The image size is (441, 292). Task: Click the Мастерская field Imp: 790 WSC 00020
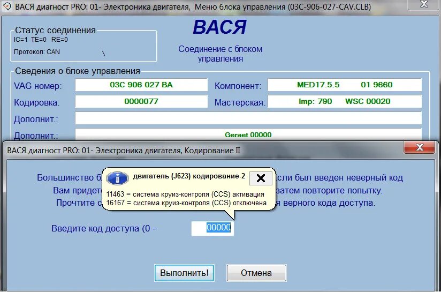345,101
